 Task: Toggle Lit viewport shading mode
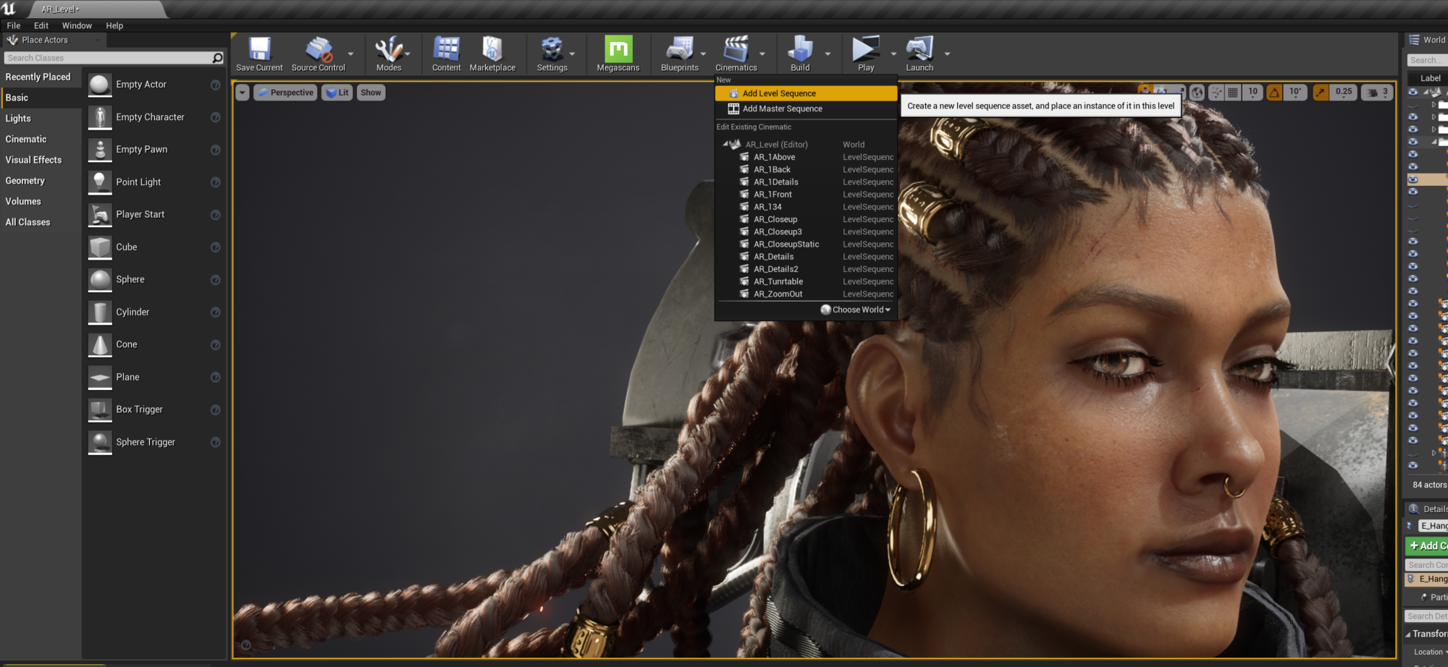click(337, 92)
